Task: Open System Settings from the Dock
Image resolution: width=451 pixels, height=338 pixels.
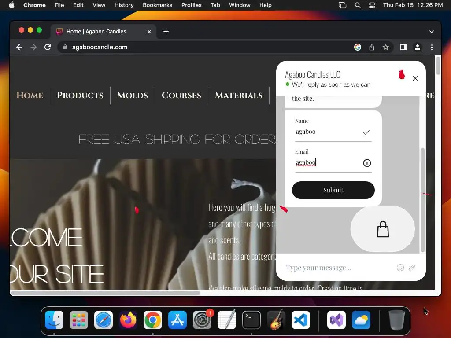Action: 202,320
